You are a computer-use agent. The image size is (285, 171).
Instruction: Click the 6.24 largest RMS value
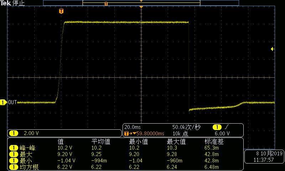point(172,167)
